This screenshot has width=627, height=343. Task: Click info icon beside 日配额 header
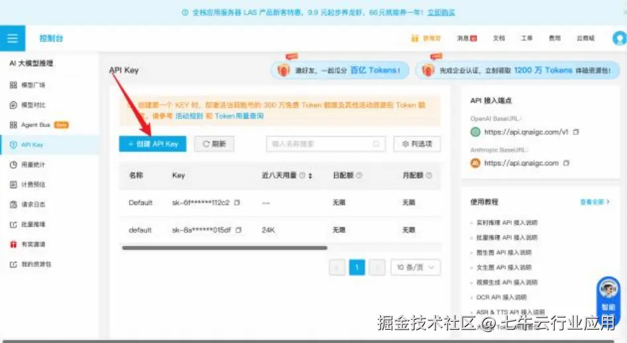[x=359, y=175]
